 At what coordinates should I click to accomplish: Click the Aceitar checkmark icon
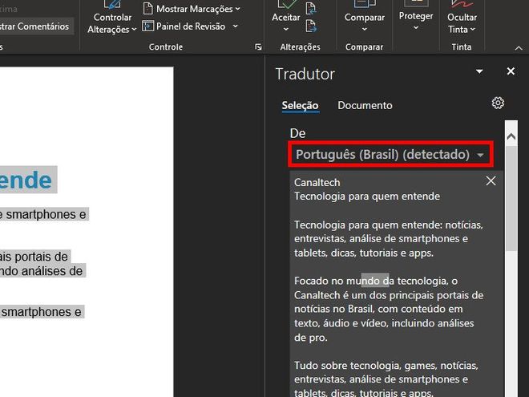[x=286, y=4]
